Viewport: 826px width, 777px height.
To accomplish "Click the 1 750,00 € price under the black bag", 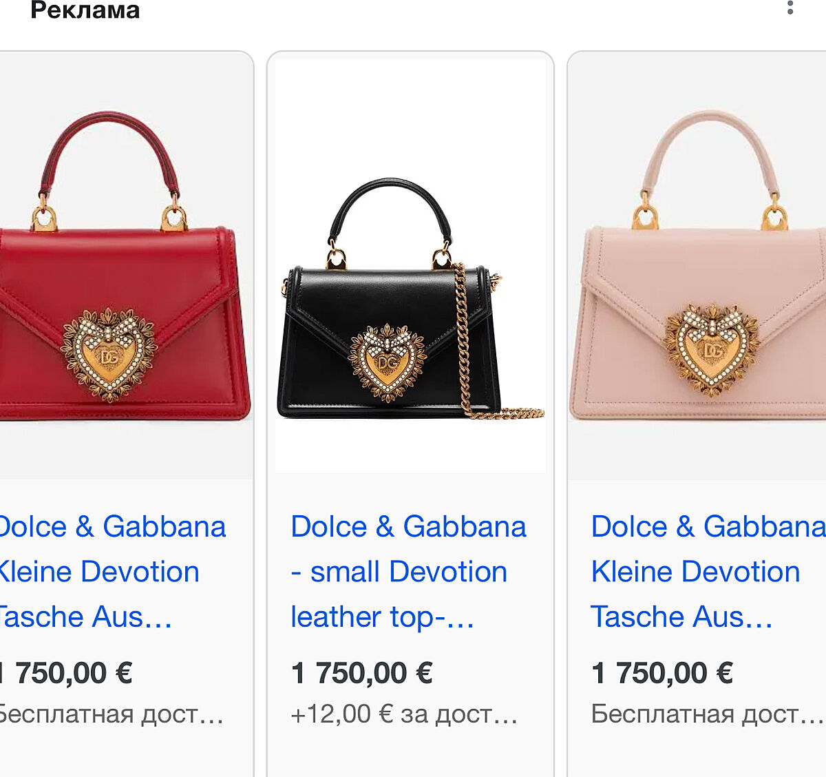I will 362,673.
